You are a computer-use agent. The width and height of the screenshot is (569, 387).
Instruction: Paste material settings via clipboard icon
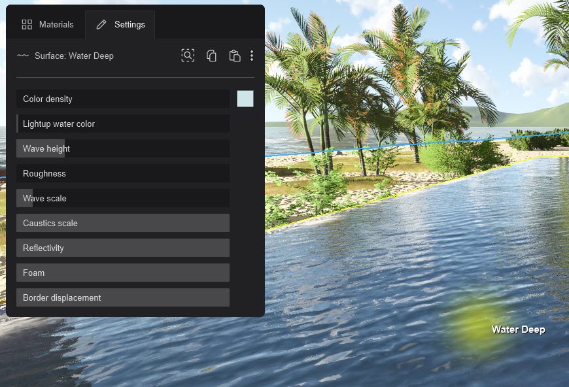coord(235,56)
